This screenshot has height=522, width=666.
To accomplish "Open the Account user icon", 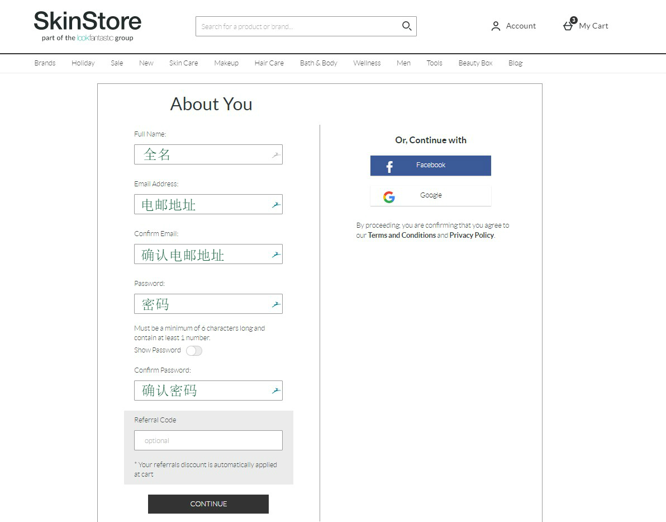I will [496, 26].
